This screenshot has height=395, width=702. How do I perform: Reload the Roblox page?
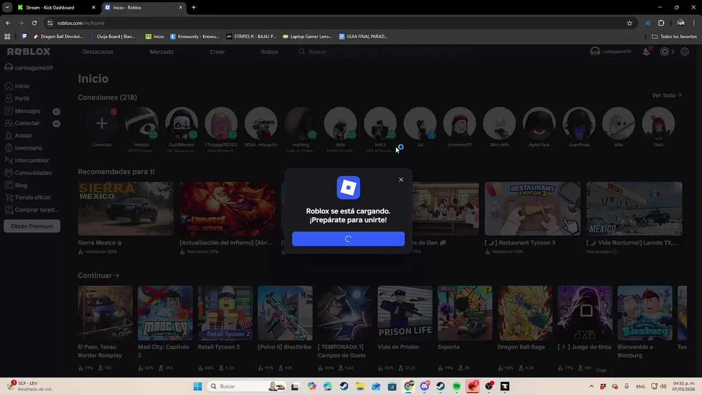pyautogui.click(x=34, y=23)
